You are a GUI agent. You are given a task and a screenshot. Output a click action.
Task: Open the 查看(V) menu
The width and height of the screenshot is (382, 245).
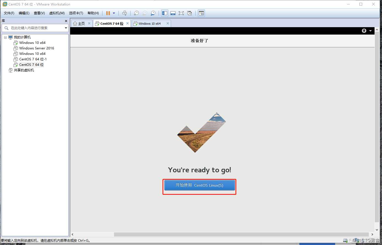[x=39, y=13]
